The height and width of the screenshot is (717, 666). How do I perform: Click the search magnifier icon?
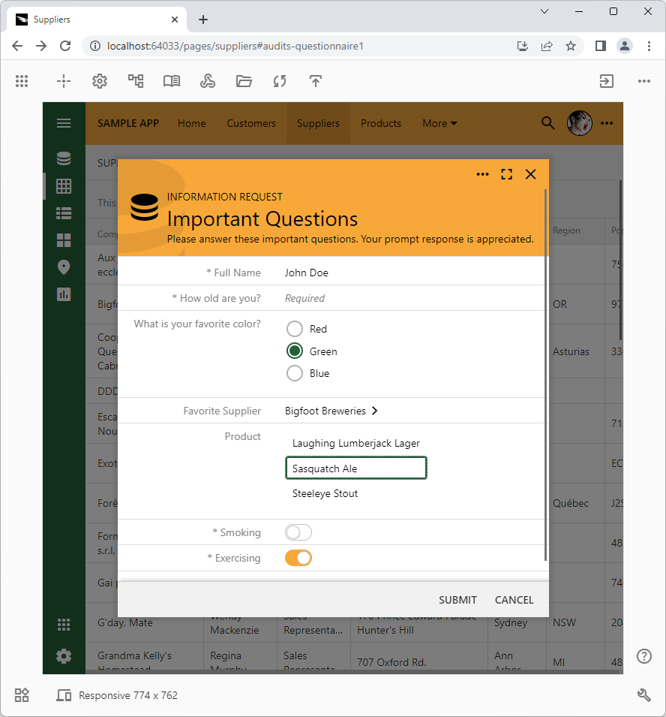(x=548, y=123)
